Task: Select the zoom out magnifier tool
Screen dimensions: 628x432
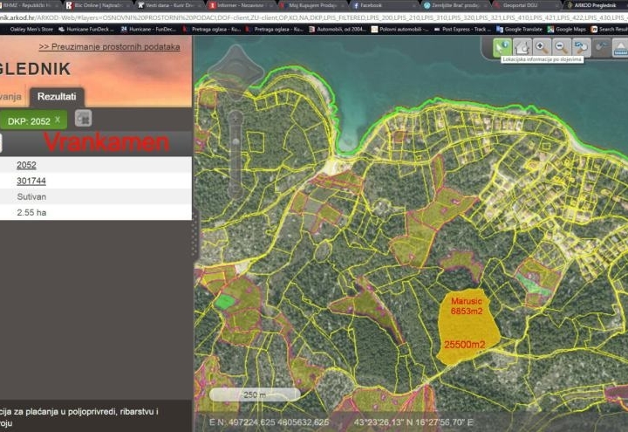Action: 561,47
